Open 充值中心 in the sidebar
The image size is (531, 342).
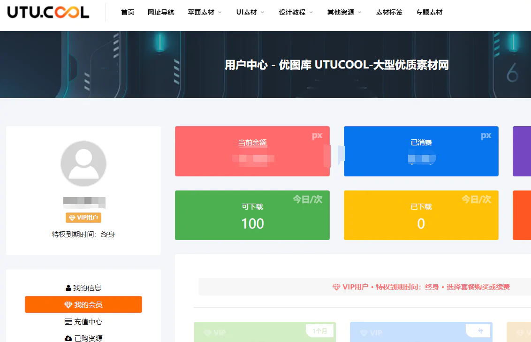pyautogui.click(x=83, y=322)
